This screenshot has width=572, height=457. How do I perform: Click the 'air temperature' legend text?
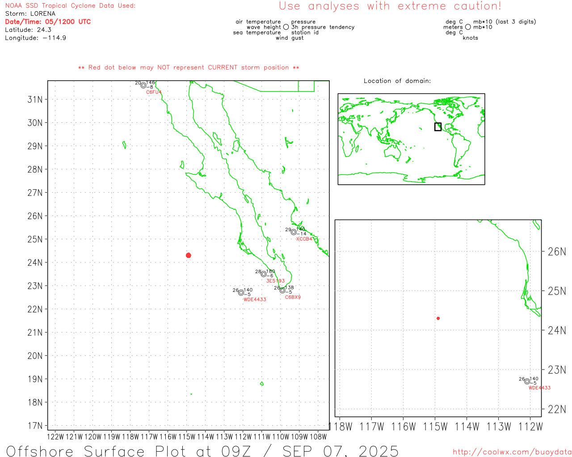coord(258,22)
